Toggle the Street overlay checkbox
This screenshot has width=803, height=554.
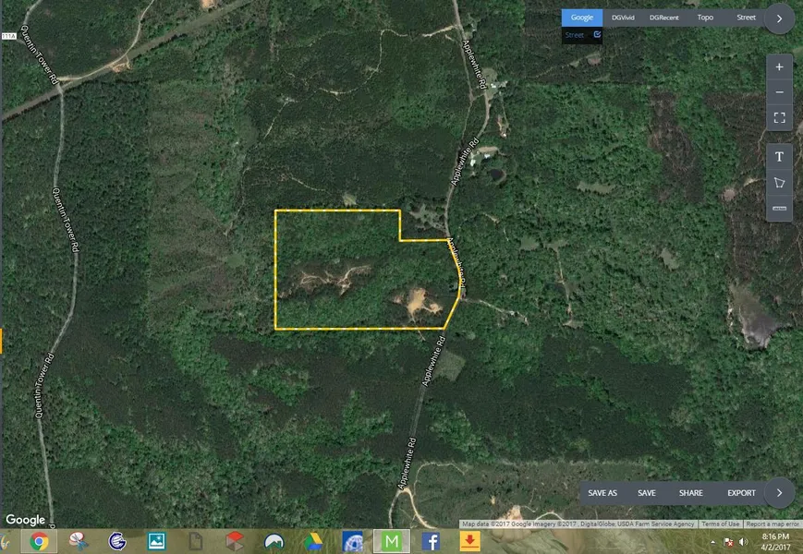coord(597,35)
